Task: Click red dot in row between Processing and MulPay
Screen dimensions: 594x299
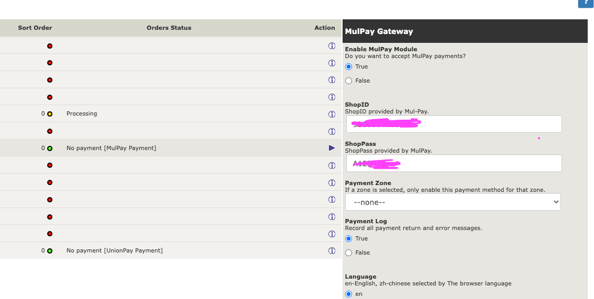Action: tap(50, 131)
